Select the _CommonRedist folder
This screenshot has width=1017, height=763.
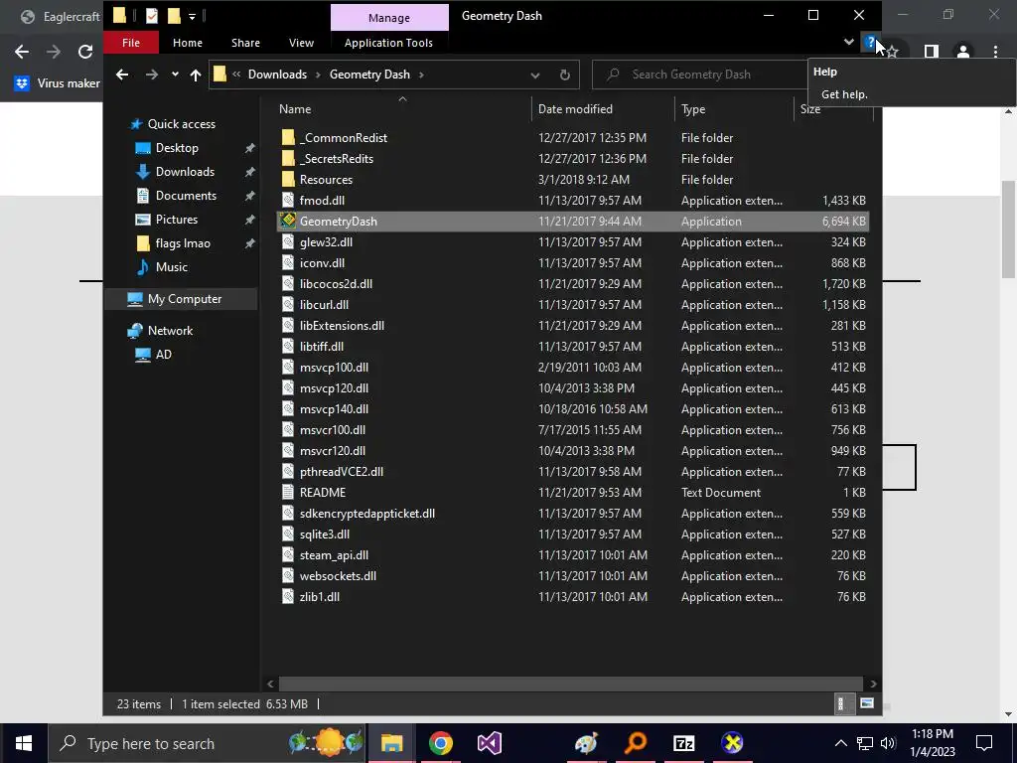coord(343,138)
